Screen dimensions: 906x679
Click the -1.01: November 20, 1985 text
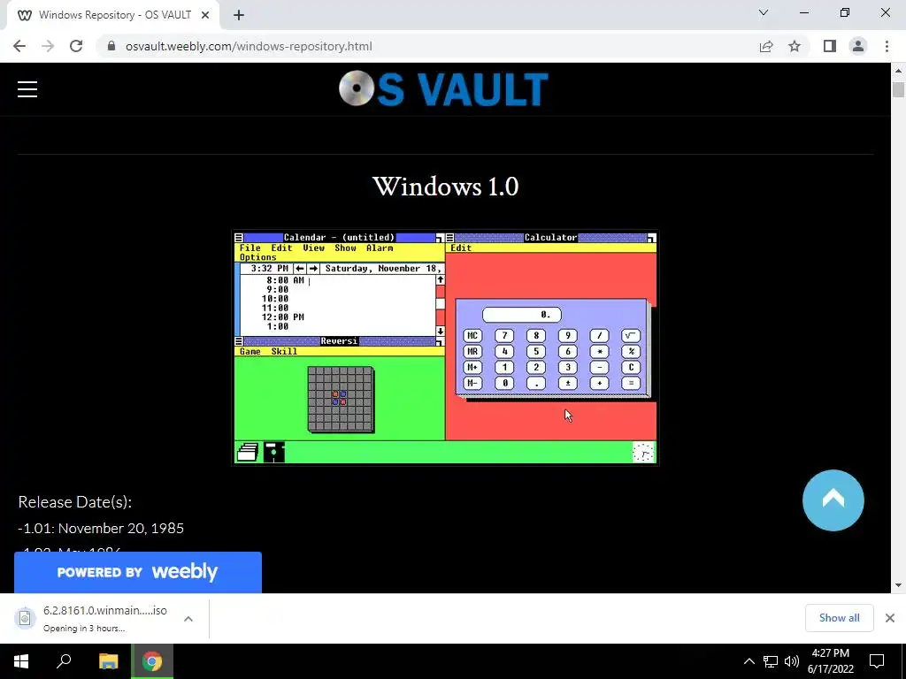click(x=101, y=529)
